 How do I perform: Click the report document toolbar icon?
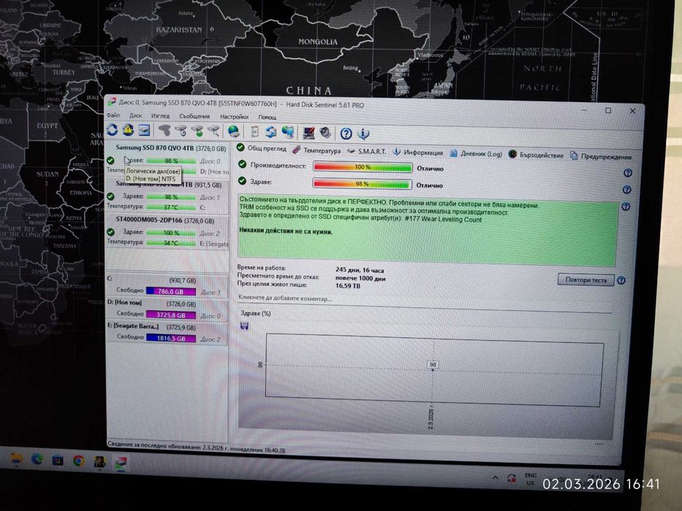tap(254, 131)
